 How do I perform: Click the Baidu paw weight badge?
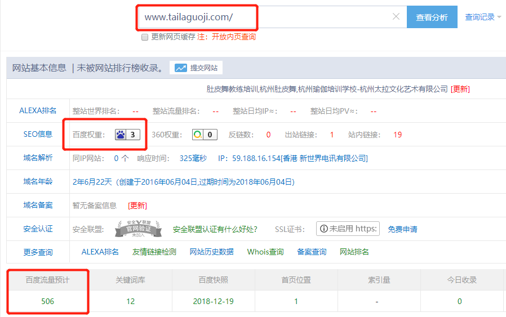tap(127, 135)
